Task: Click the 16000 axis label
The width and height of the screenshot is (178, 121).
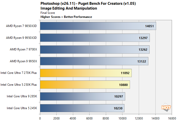Action: (x=172, y=118)
